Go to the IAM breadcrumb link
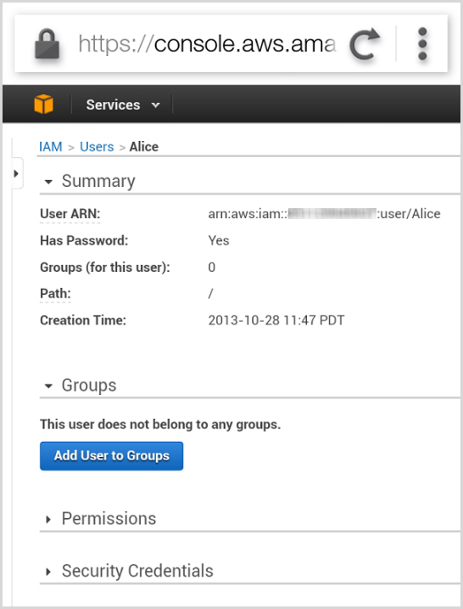463x609 pixels. tap(51, 147)
